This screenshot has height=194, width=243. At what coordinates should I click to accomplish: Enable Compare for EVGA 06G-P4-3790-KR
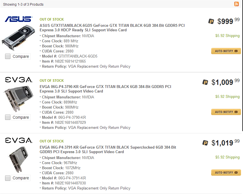[8, 117]
